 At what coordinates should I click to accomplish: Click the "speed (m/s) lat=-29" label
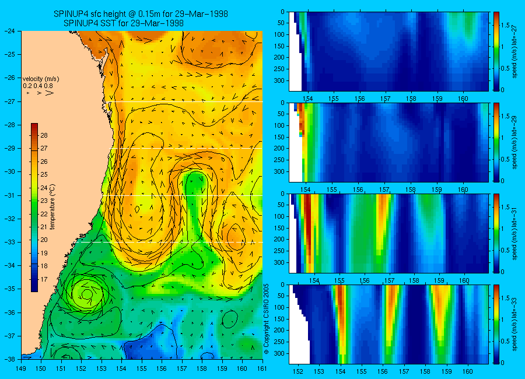[x=514, y=142]
